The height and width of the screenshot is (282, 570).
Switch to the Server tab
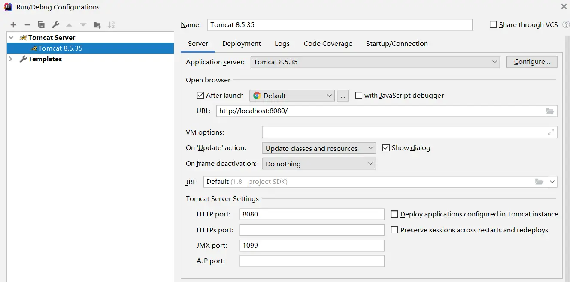[x=198, y=43]
